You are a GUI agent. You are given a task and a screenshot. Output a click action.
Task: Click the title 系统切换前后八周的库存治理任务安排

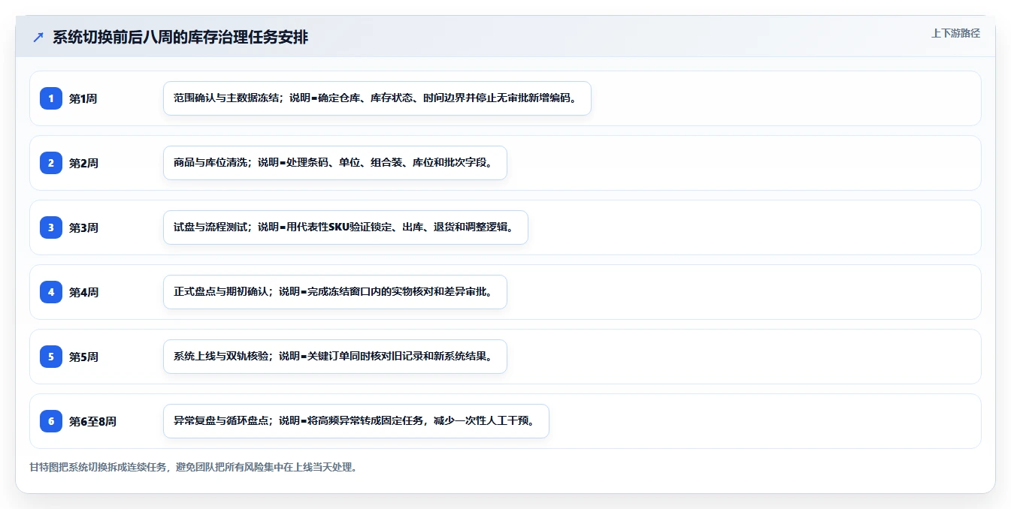point(180,38)
